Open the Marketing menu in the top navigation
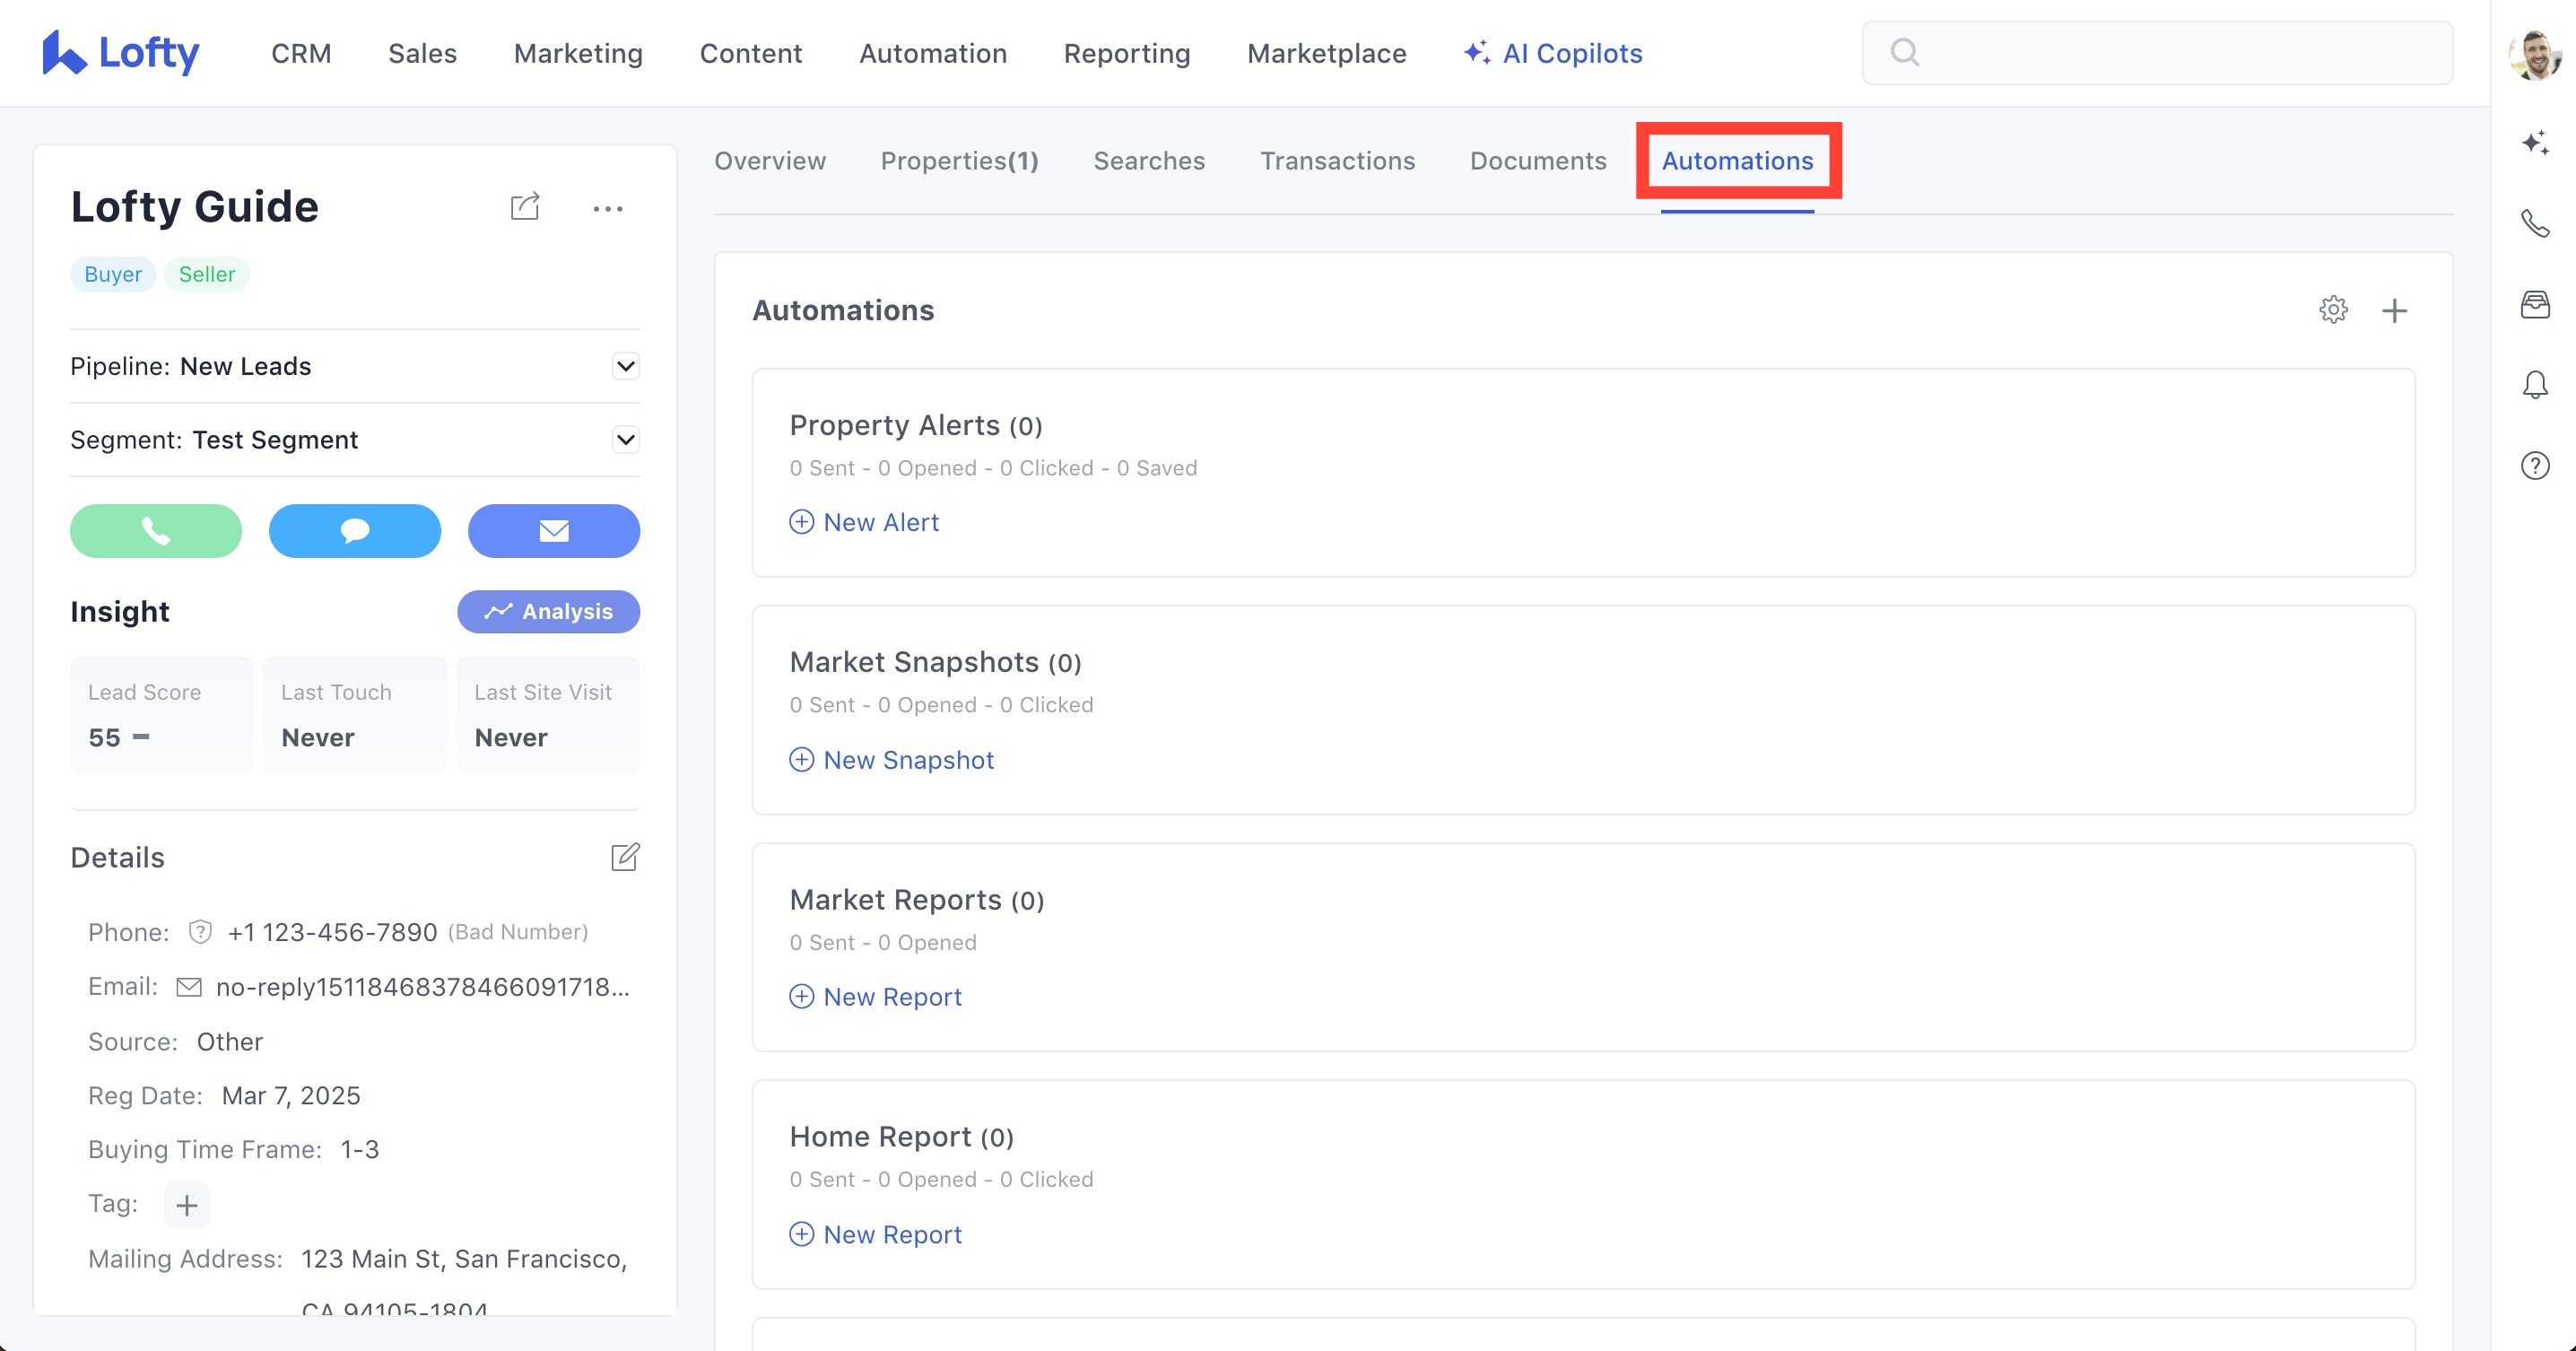The height and width of the screenshot is (1351, 2576). point(578,53)
